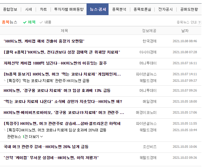Go to 투자자별 매매동향 tab
Screen dimensions: 204x168
(x=69, y=10)
